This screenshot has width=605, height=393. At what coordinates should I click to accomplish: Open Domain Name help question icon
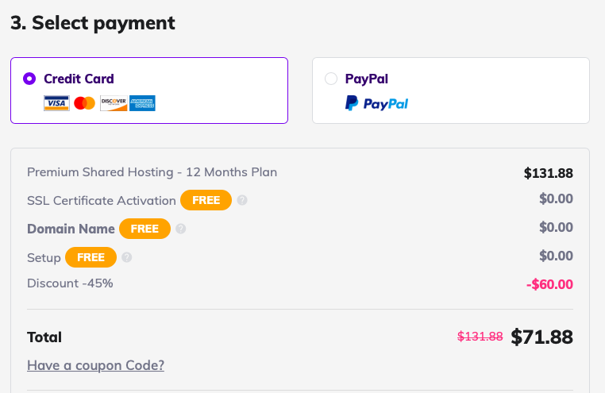[x=180, y=229]
